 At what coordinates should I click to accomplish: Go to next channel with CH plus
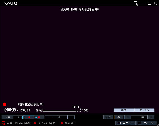[71, 117]
